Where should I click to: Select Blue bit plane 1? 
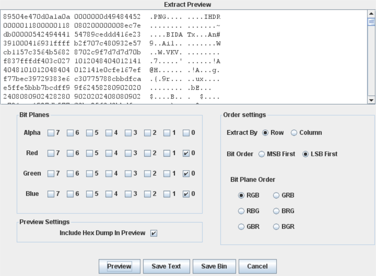(167, 194)
